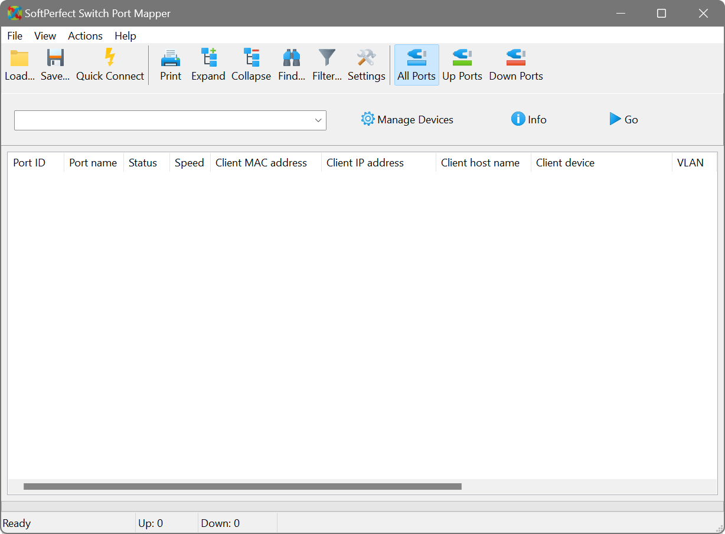Sort by Client IP address column

point(378,163)
